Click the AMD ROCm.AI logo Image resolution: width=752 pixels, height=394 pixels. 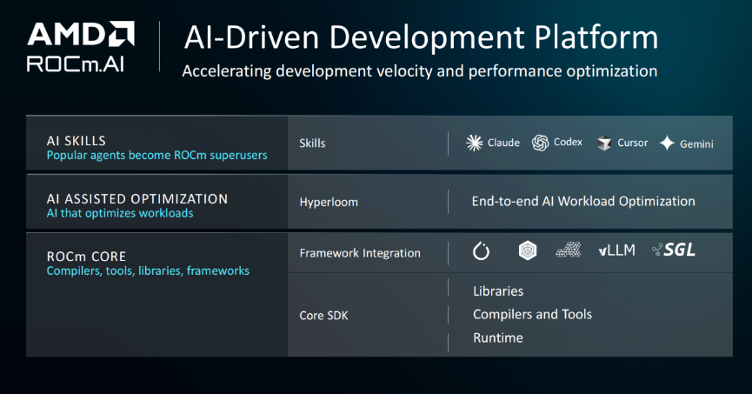(81, 46)
